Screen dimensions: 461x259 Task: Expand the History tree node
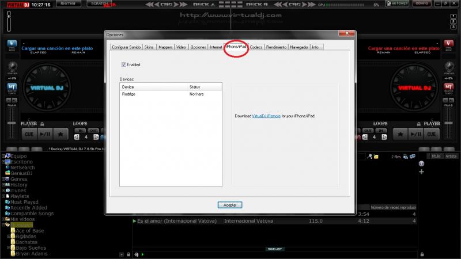pyautogui.click(x=3, y=185)
